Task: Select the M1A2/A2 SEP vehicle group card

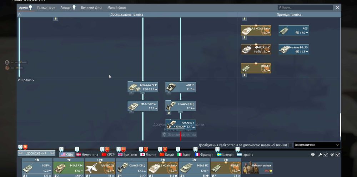Action: click(x=143, y=87)
